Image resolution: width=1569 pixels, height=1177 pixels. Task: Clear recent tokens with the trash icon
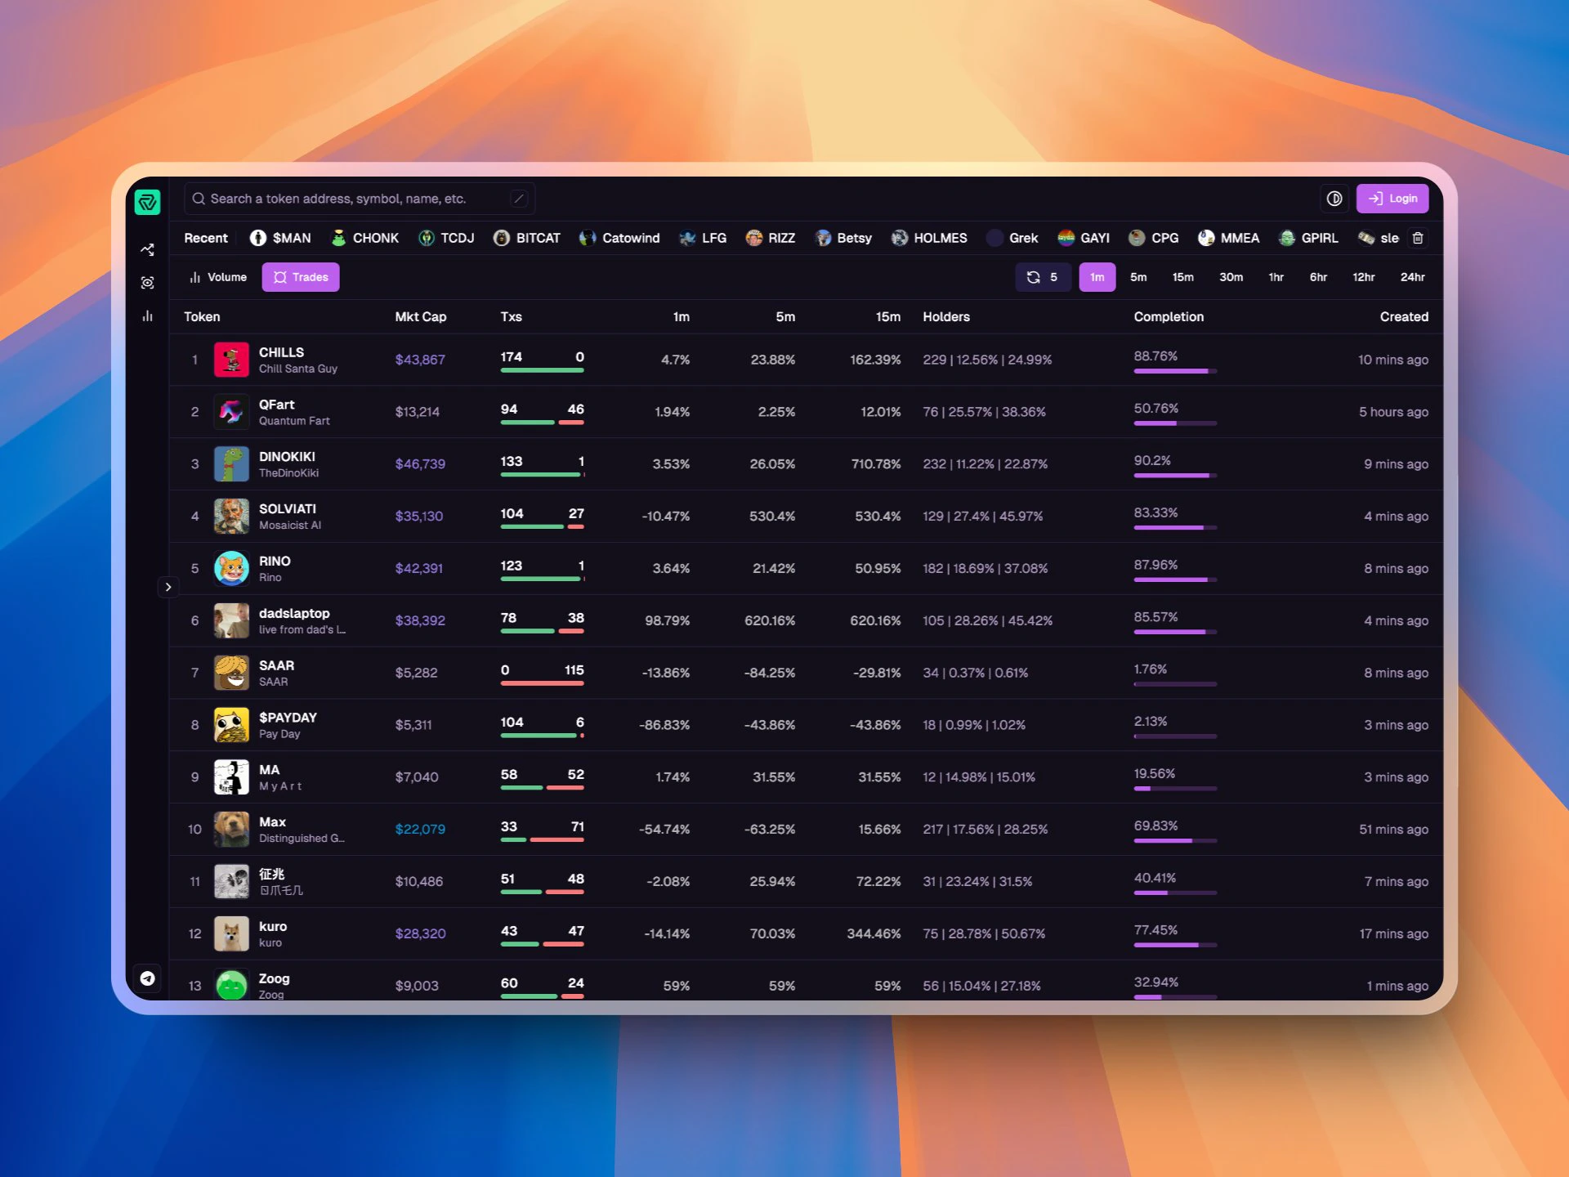tap(1418, 238)
